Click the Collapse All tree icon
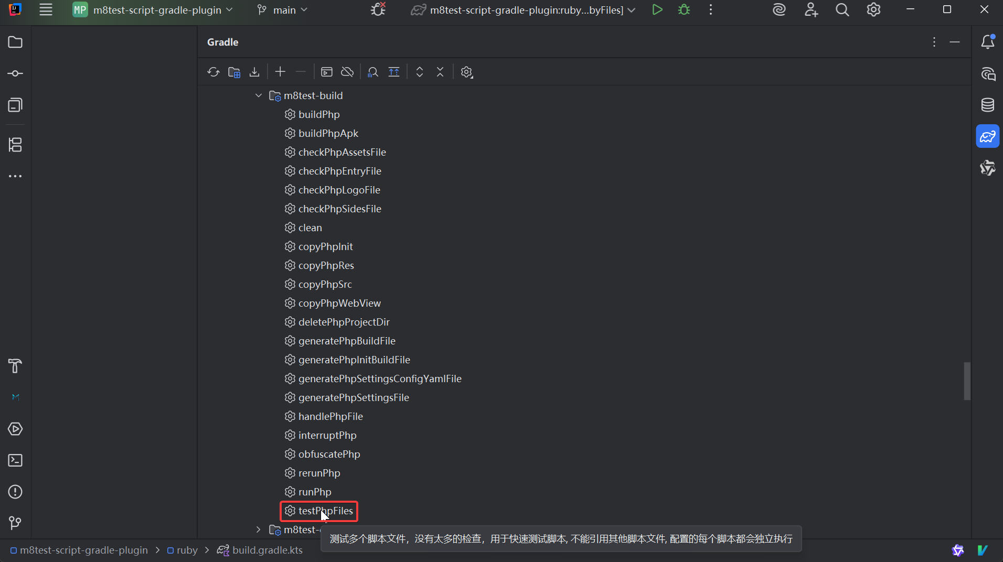Viewport: 1003px width, 562px height. pyautogui.click(x=440, y=72)
